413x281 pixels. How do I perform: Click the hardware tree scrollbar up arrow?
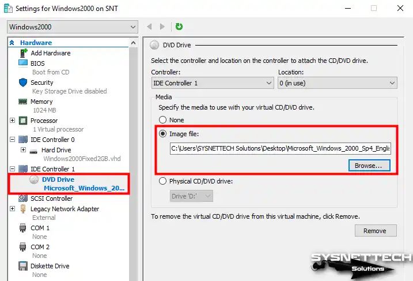click(x=133, y=43)
